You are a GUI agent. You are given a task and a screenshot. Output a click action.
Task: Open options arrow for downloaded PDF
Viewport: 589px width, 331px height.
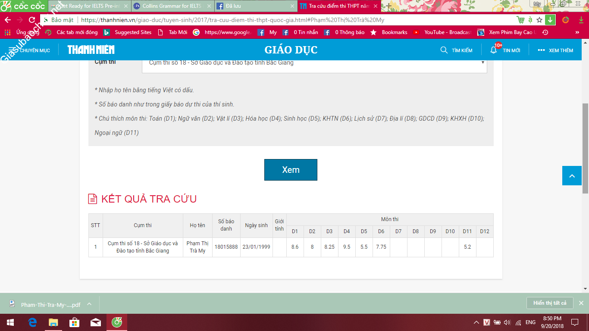tap(89, 304)
